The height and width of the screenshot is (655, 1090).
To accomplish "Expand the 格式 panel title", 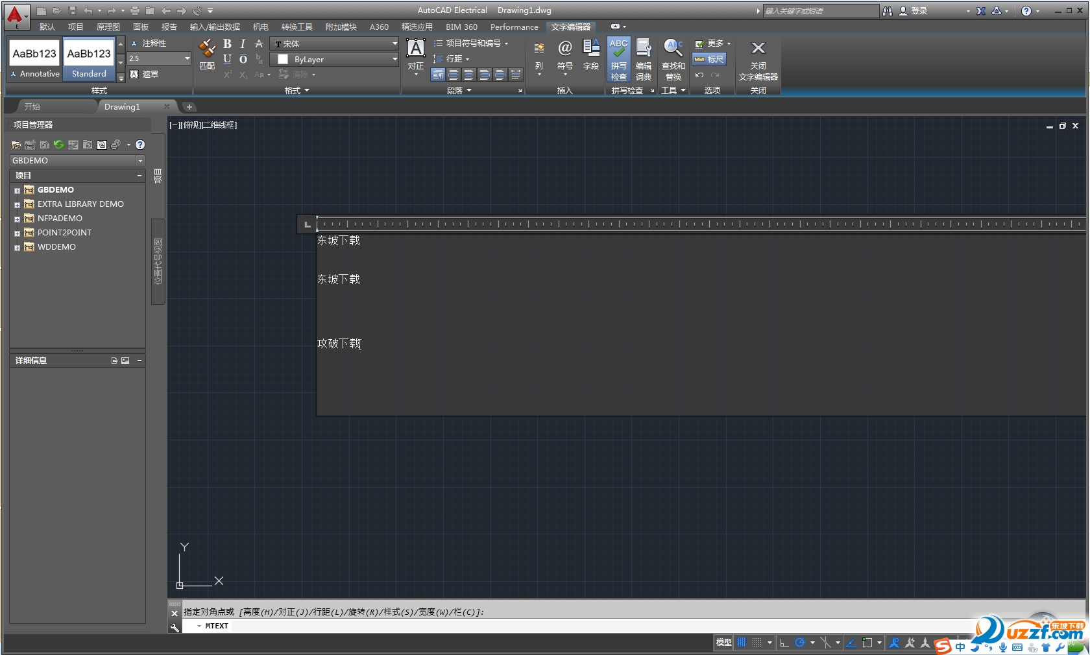I will click(x=297, y=91).
